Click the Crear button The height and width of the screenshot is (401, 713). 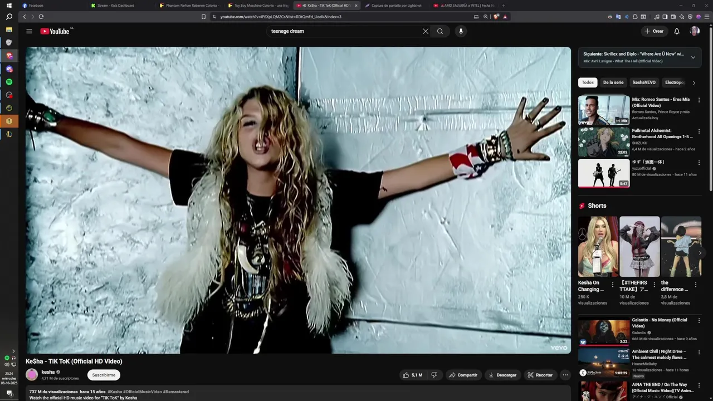click(x=655, y=31)
